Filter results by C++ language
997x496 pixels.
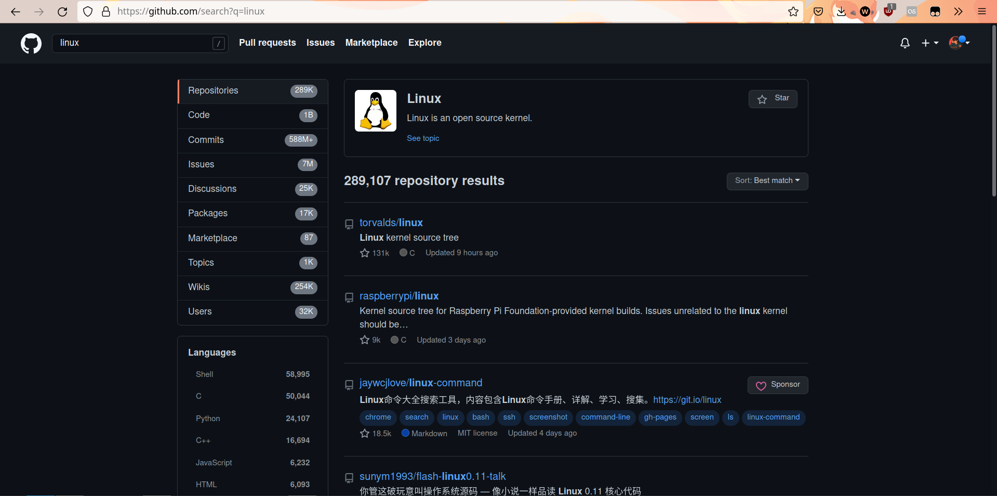(252, 440)
